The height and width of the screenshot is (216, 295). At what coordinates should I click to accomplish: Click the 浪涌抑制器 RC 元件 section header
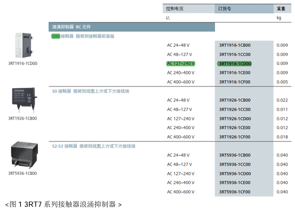tap(132, 27)
